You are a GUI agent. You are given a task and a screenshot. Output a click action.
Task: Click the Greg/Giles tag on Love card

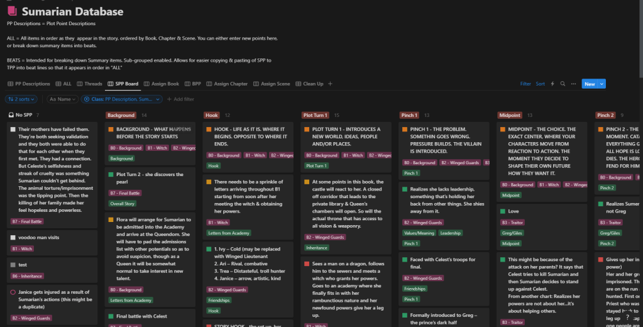(512, 233)
